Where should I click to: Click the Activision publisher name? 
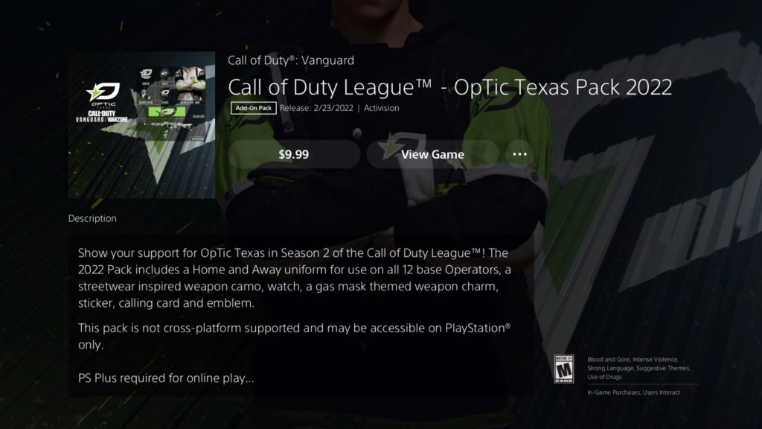[382, 108]
